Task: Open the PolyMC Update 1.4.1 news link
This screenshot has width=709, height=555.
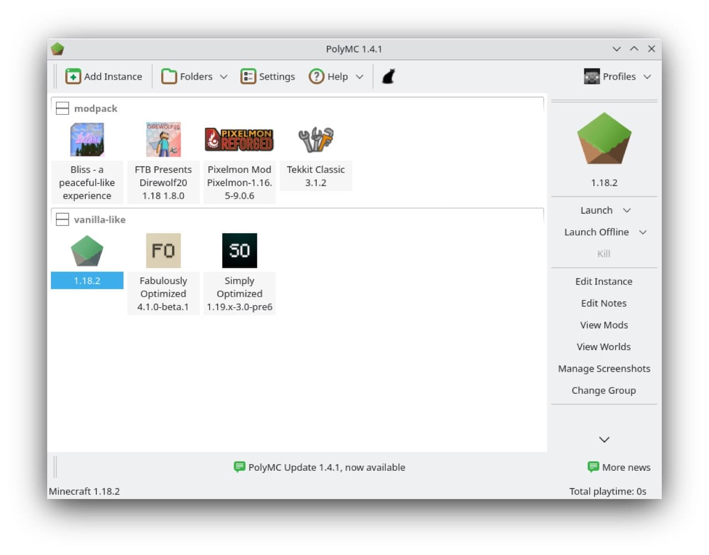Action: click(327, 467)
